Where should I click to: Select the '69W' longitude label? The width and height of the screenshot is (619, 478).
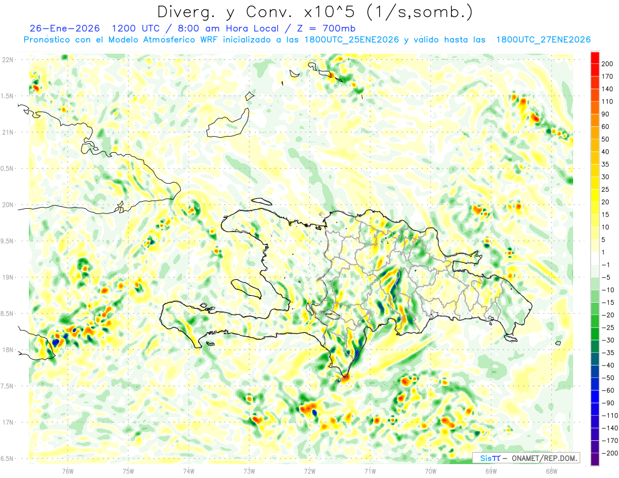coord(491,471)
